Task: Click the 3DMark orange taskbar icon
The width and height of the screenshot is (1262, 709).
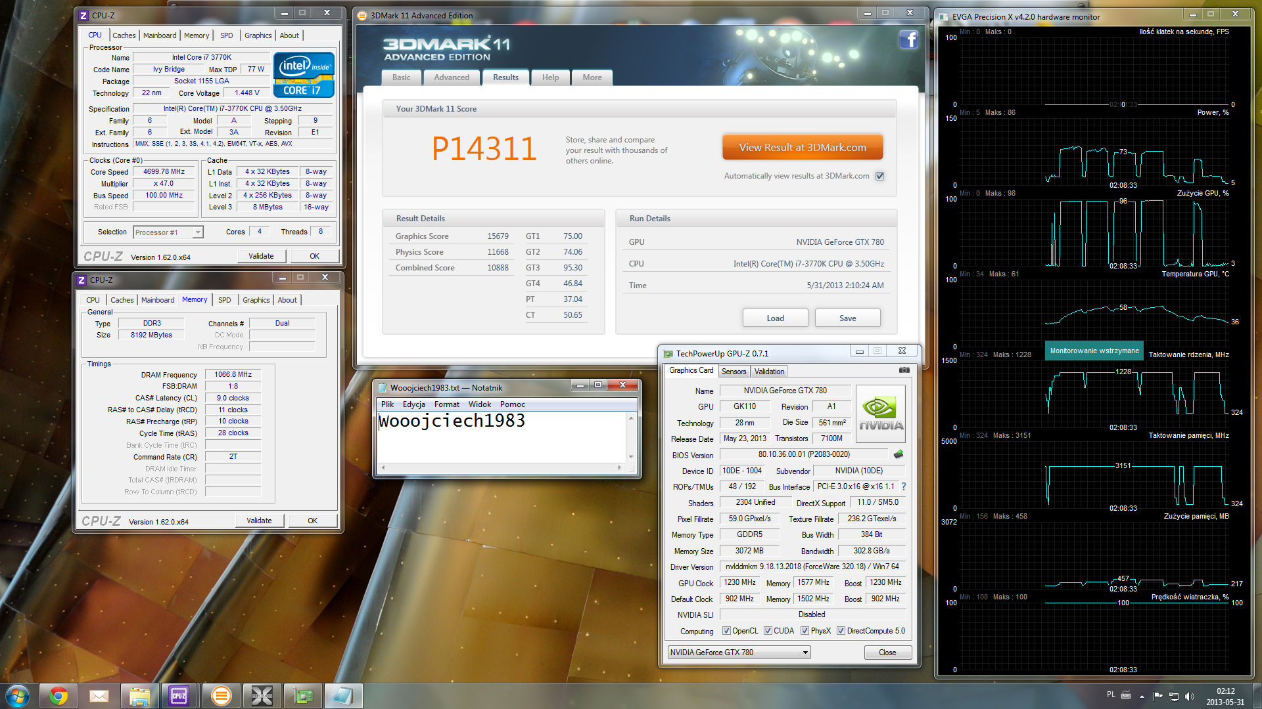Action: pos(221,696)
